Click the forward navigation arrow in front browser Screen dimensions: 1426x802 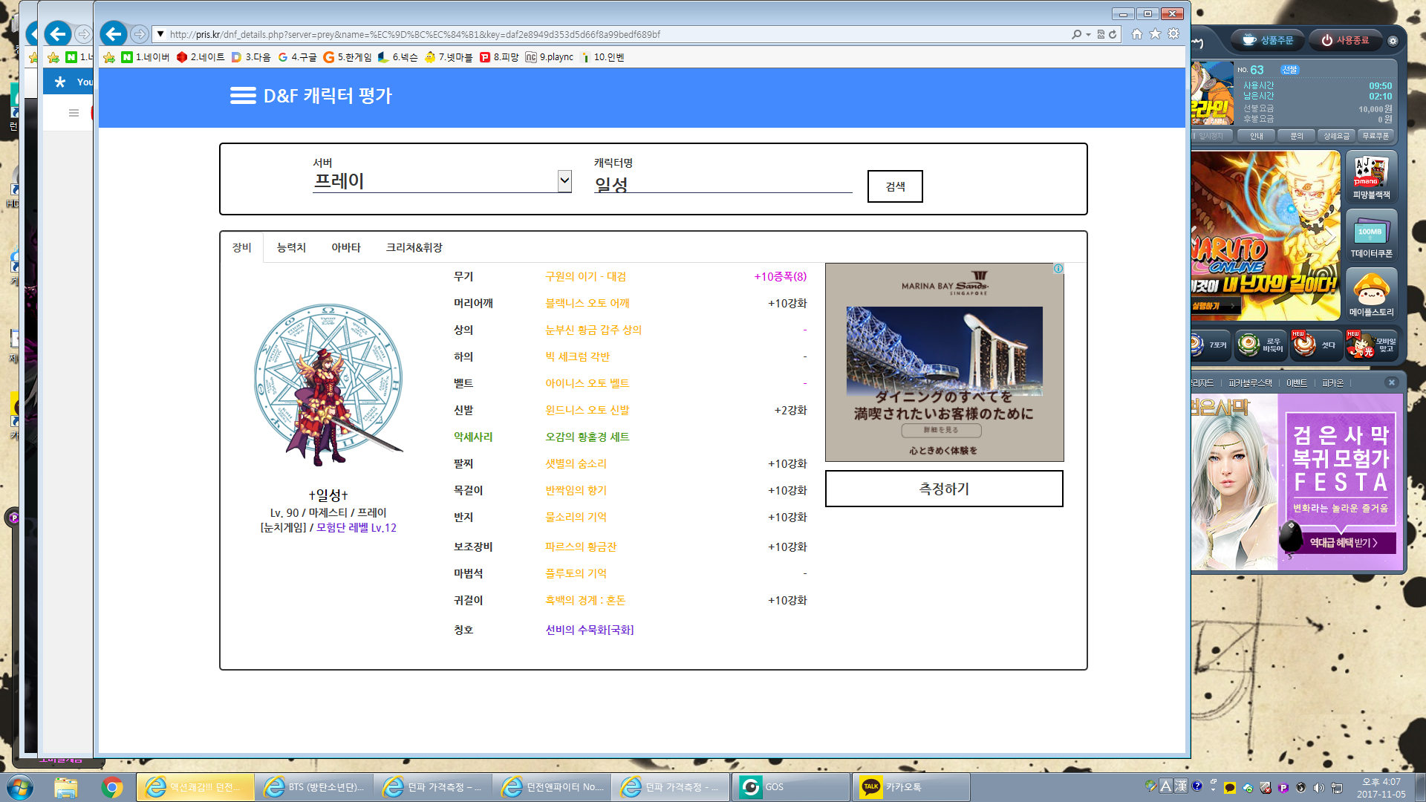(139, 34)
